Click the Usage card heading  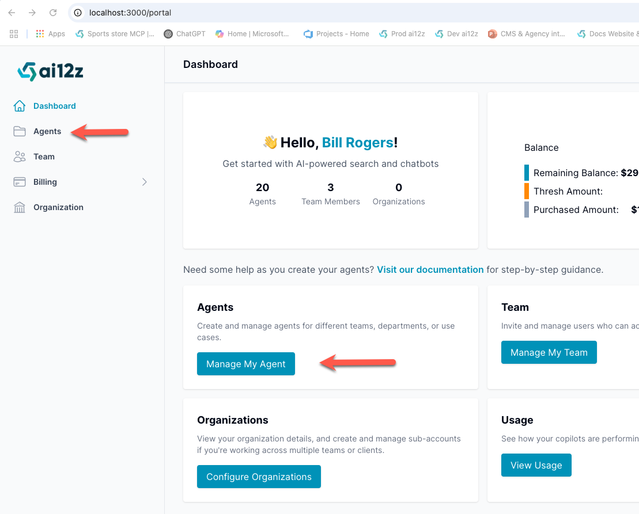point(517,420)
